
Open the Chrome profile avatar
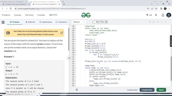165,9
